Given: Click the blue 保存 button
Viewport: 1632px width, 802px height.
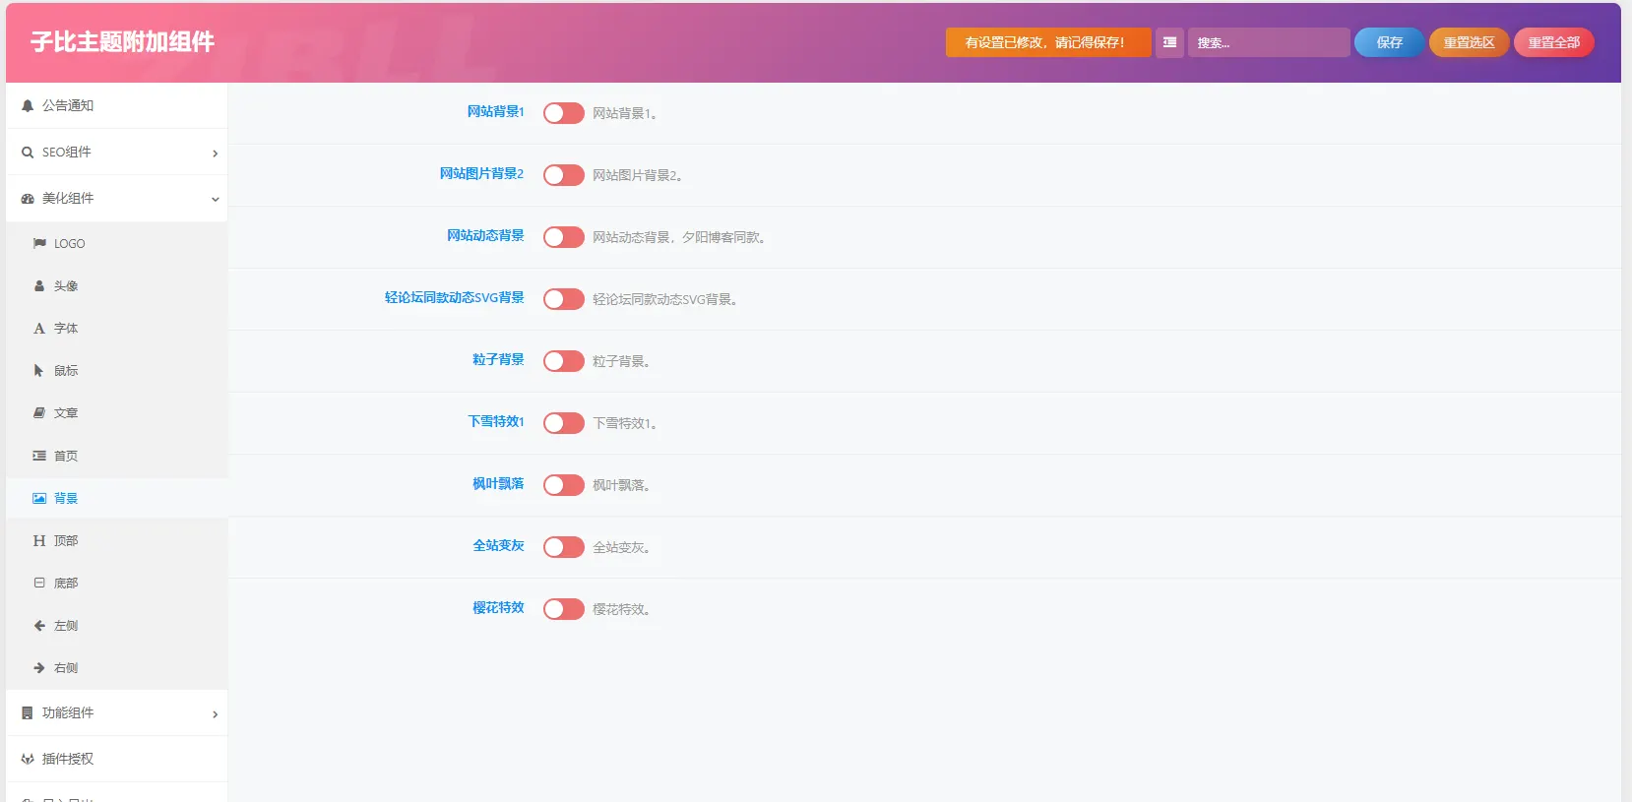Looking at the screenshot, I should [x=1389, y=42].
